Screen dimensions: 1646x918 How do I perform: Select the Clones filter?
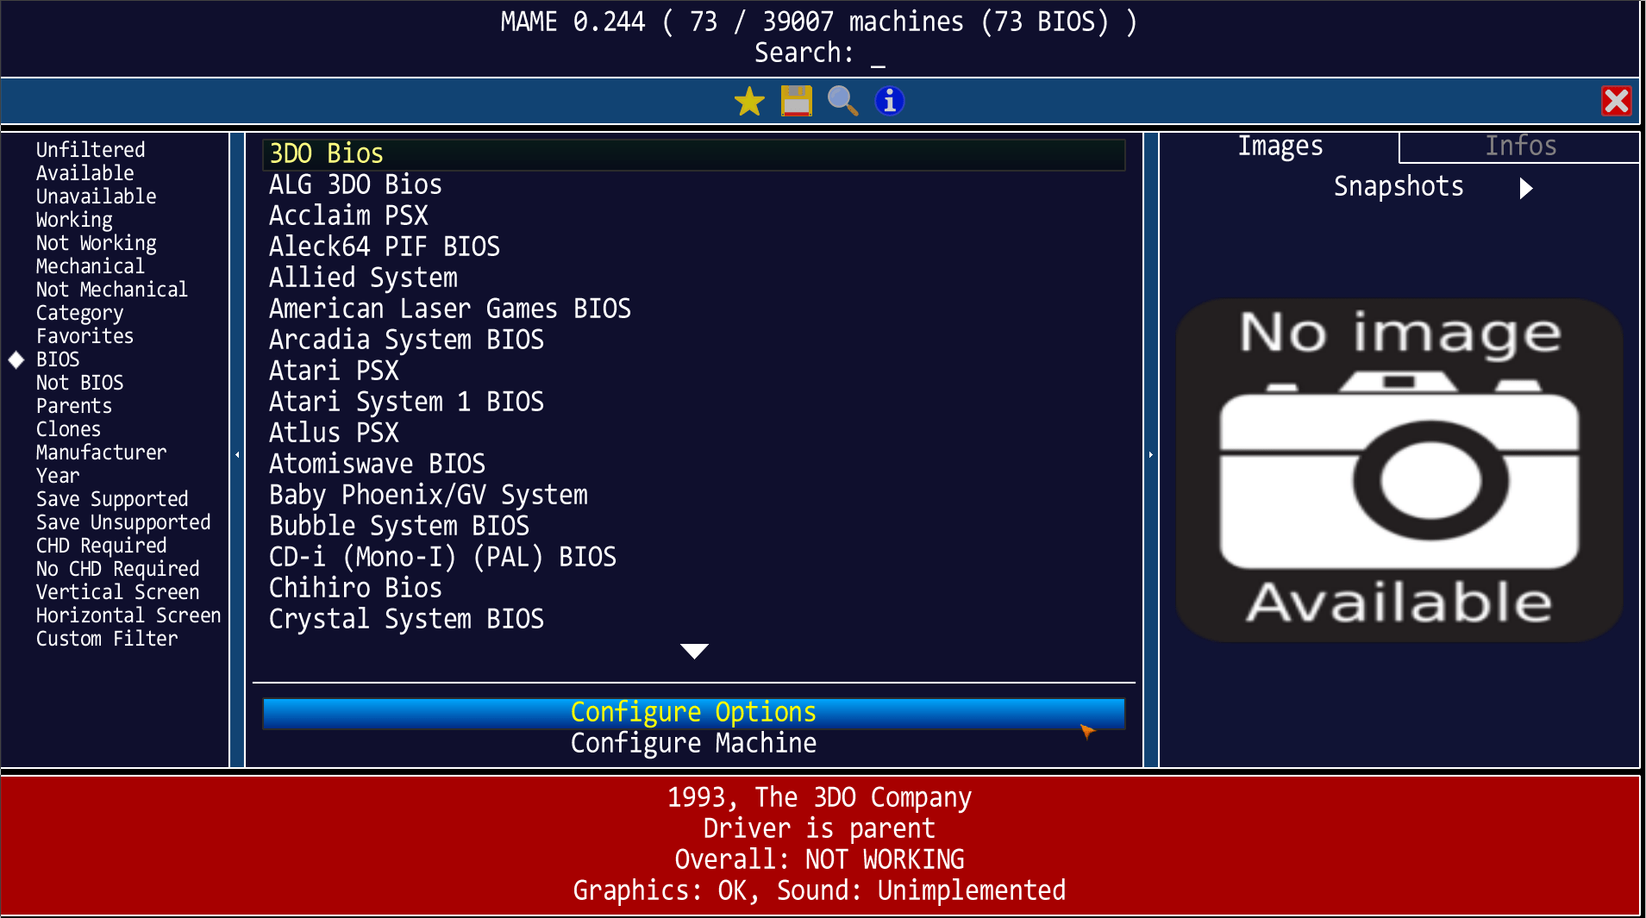coord(68,429)
